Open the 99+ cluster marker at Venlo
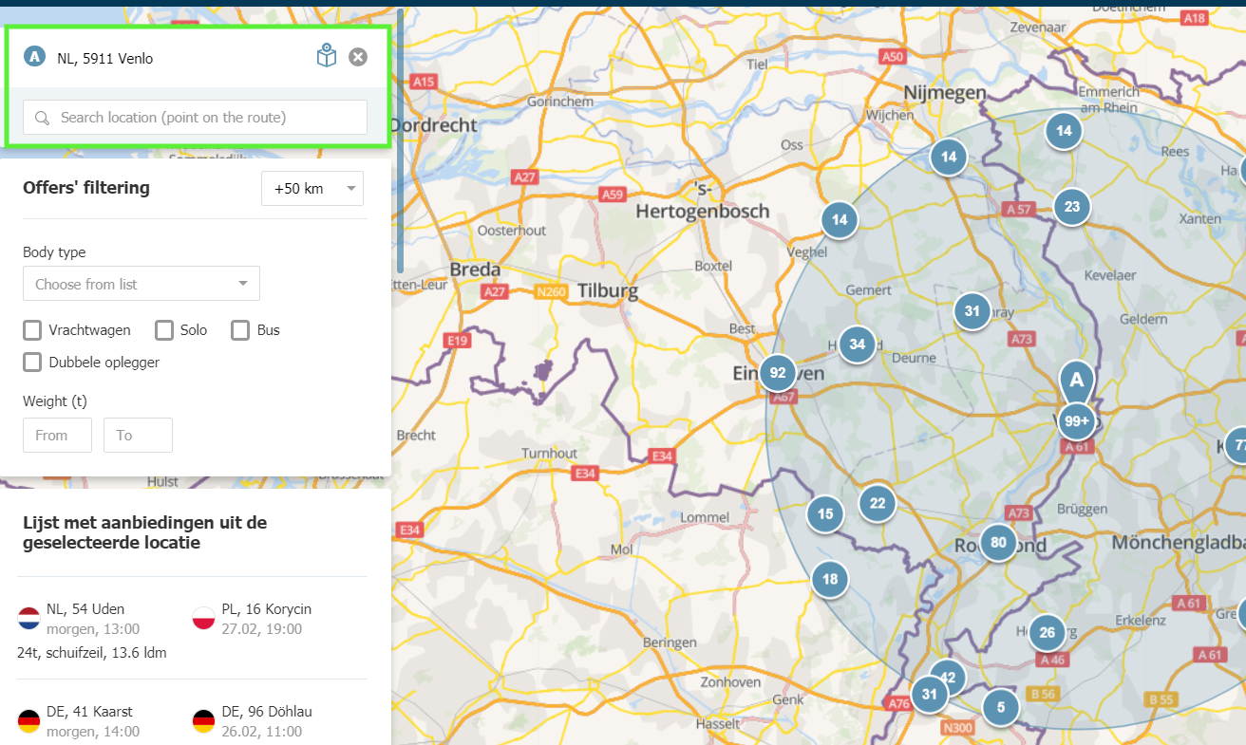 click(x=1077, y=421)
